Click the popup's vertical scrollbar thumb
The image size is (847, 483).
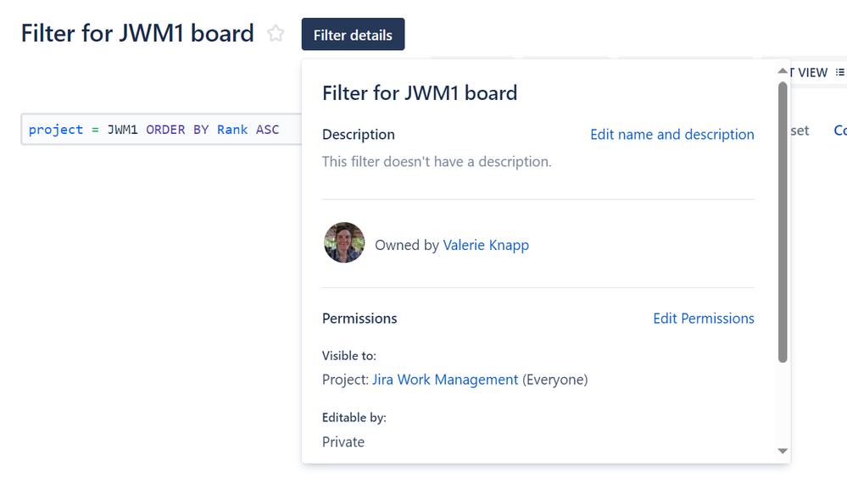point(783,220)
